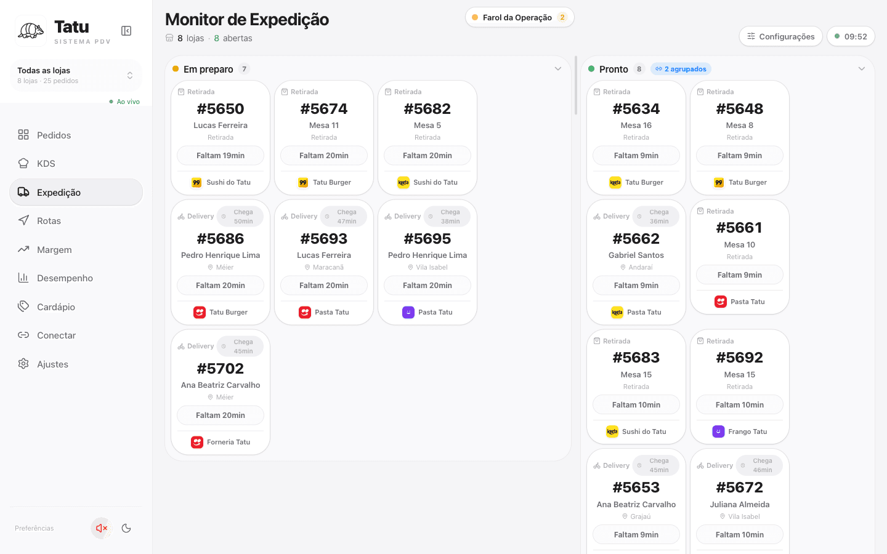Open KDS from sidebar
Screen dimensions: 887x554
click(x=76, y=164)
